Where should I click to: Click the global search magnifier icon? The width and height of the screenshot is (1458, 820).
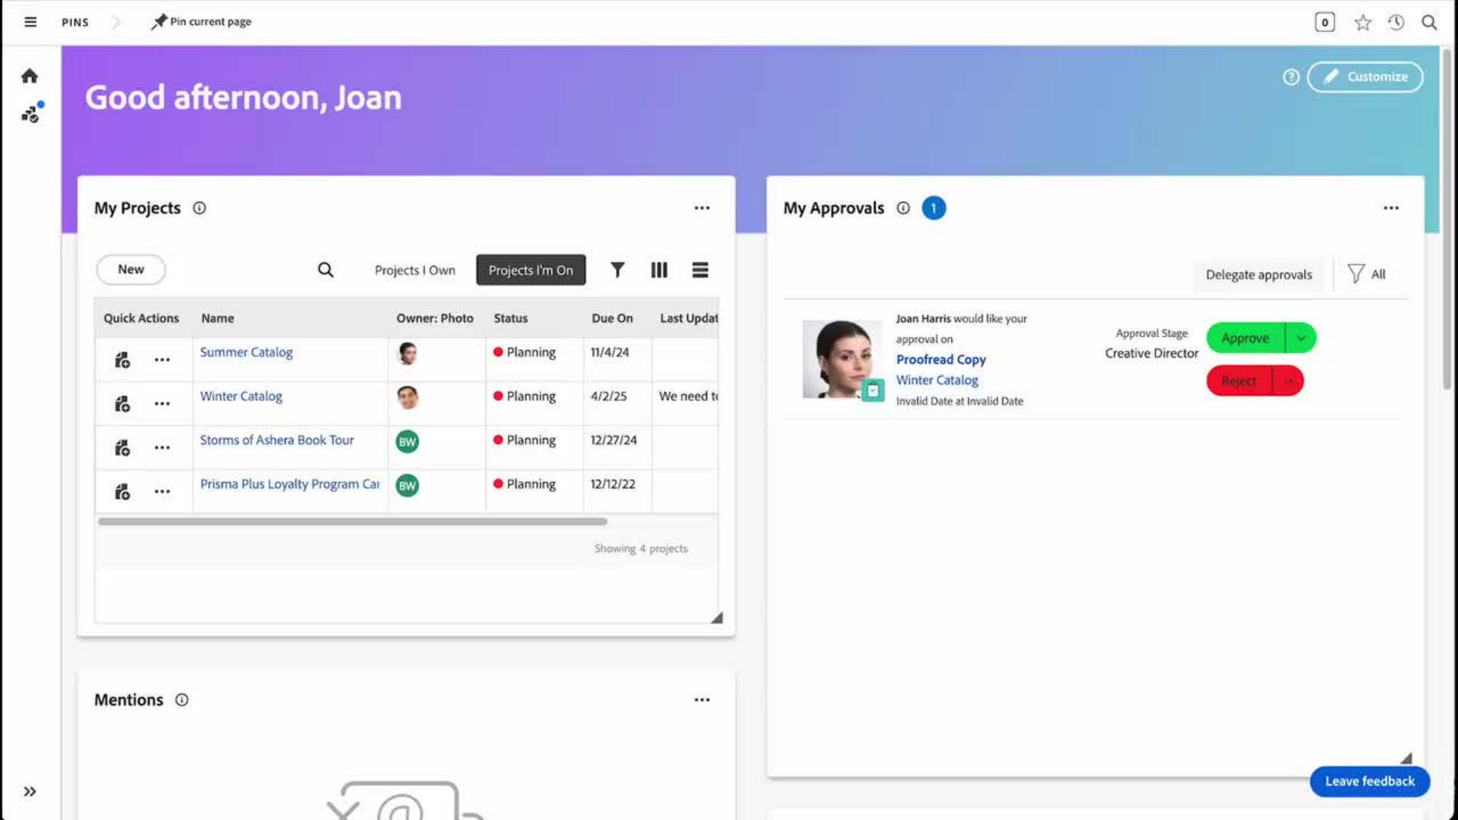1429,23
